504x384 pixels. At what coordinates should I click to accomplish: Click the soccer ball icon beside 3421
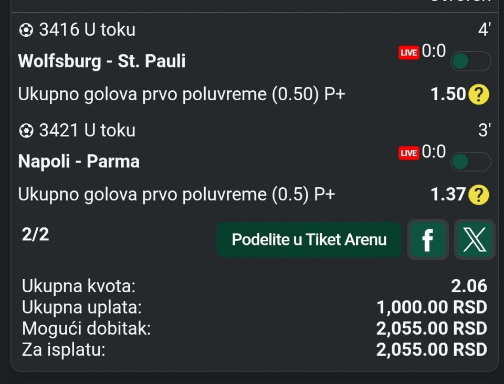[25, 130]
